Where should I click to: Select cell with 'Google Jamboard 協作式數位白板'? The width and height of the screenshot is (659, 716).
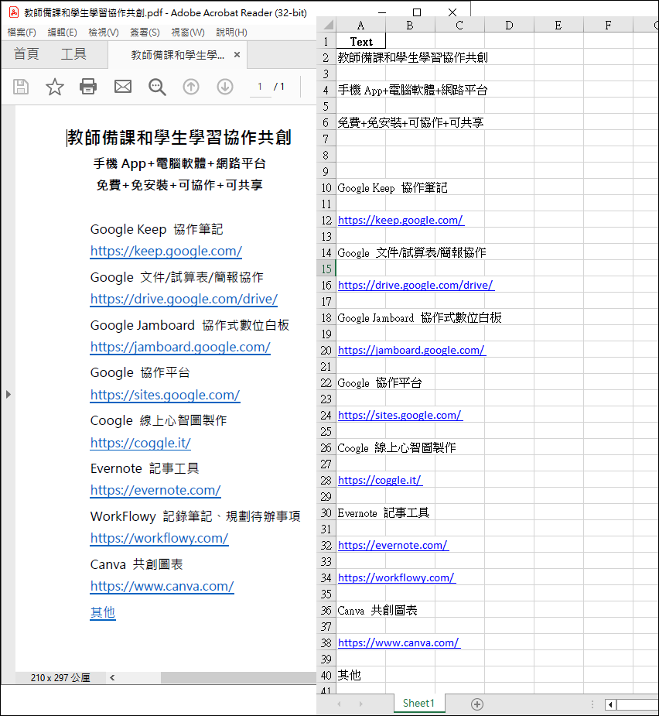coord(419,317)
